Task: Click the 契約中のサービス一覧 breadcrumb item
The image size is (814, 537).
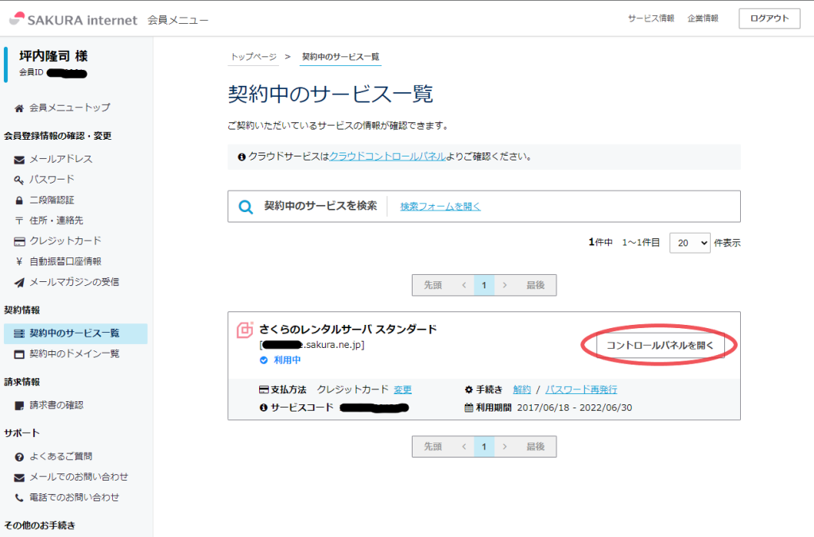Action: [340, 56]
